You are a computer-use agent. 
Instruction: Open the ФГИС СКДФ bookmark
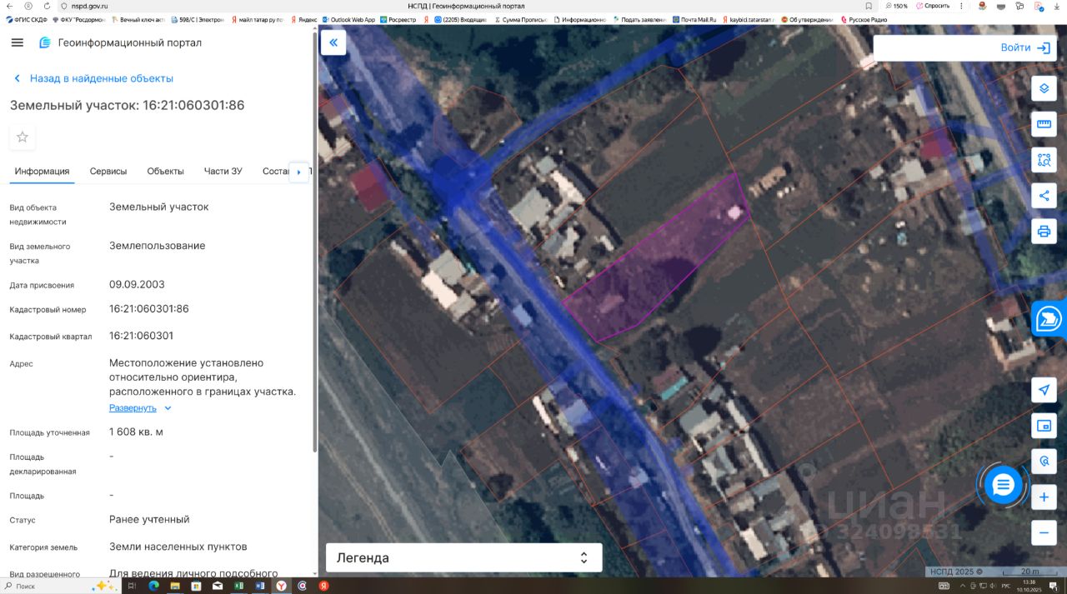(x=25, y=19)
